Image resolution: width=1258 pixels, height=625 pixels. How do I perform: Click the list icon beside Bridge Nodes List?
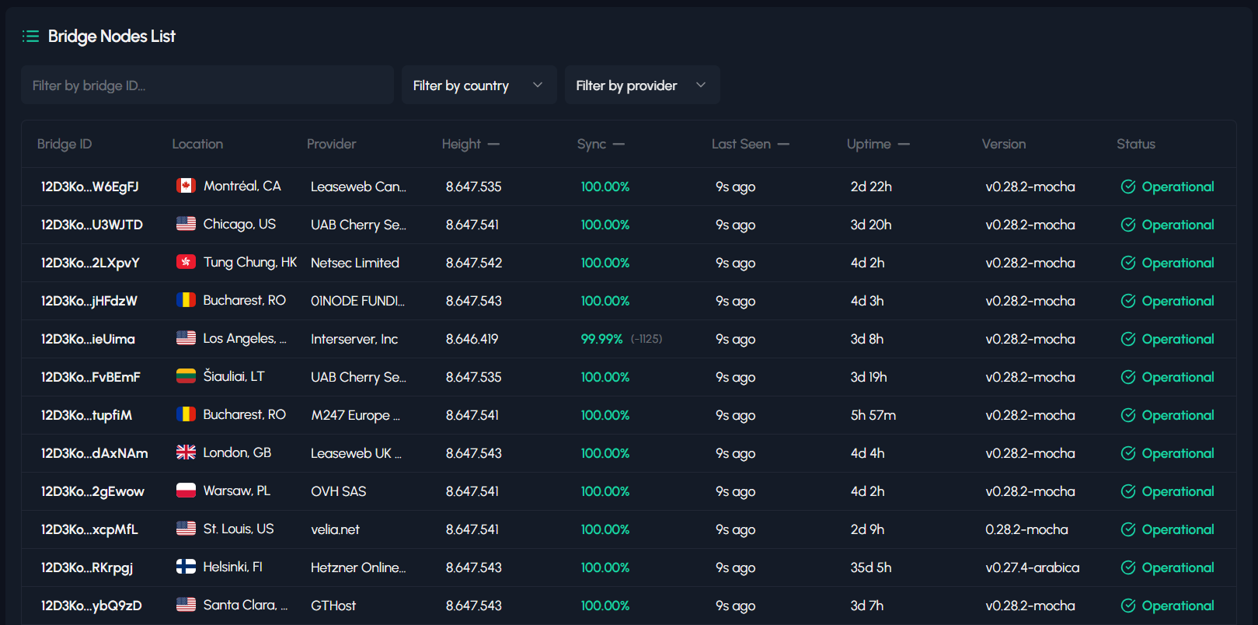[30, 37]
